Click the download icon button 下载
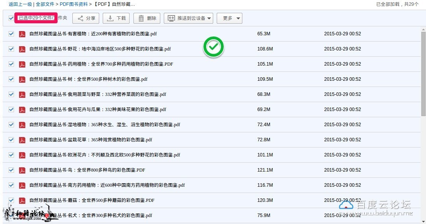 116,18
